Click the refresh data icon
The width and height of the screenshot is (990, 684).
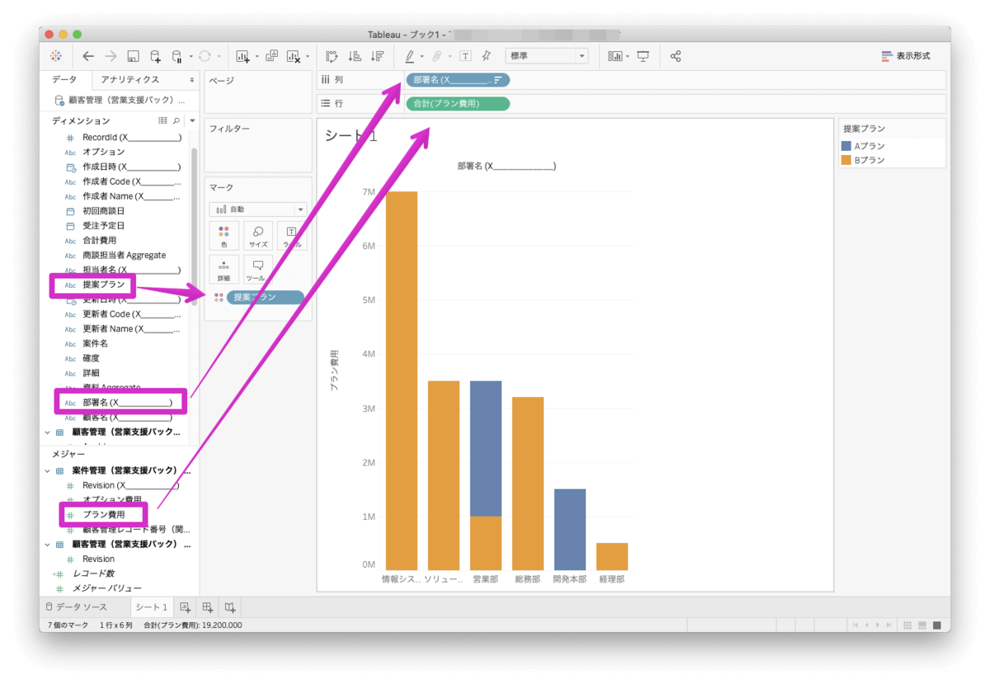pos(205,56)
